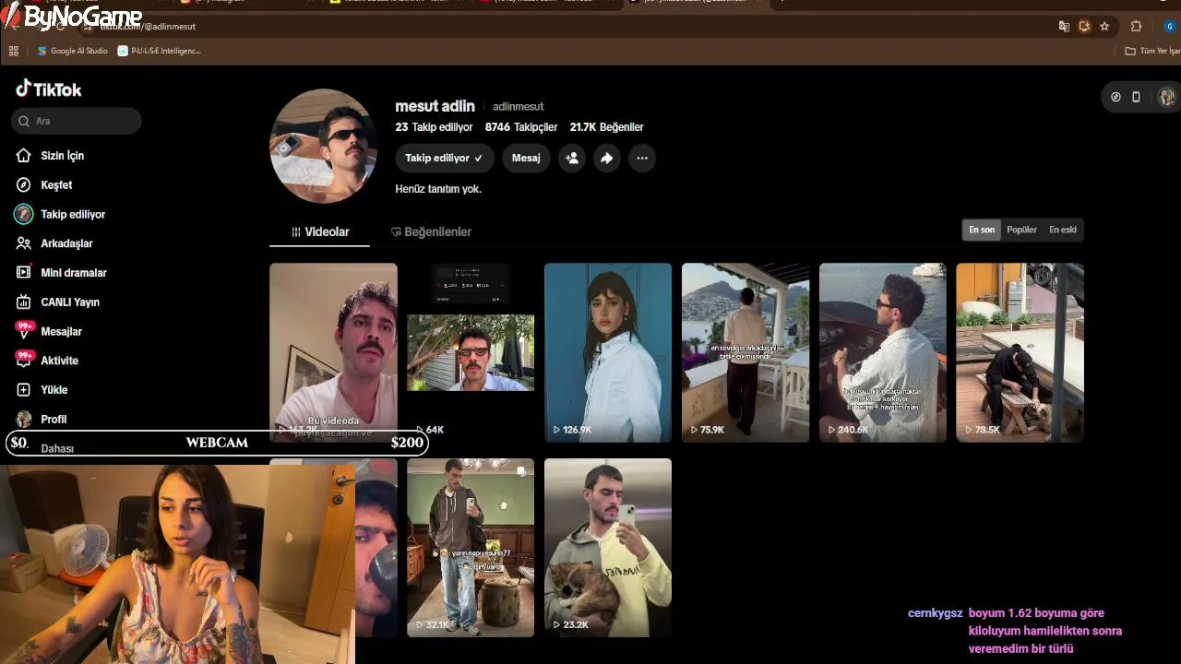The image size is (1181, 664).
Task: Open mesut adlin's profile picture
Action: 323,146
